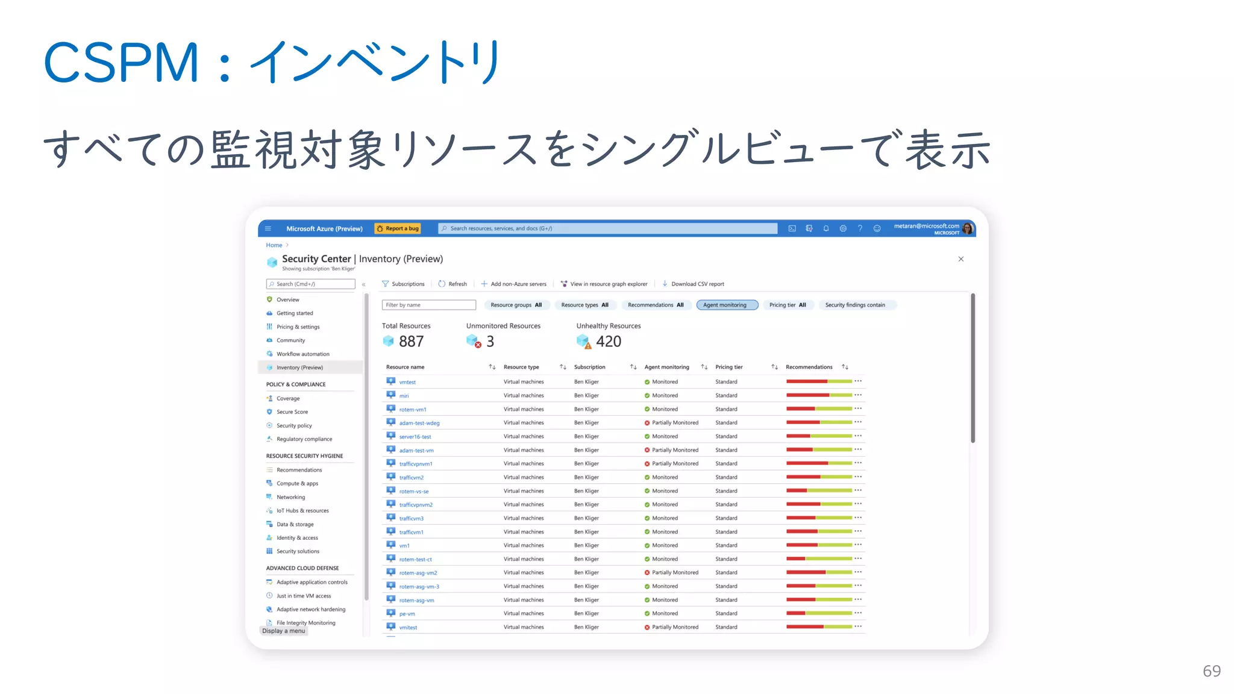Sort by Pricing tier column arrows
Screen dimensions: 1234x694
(x=775, y=367)
